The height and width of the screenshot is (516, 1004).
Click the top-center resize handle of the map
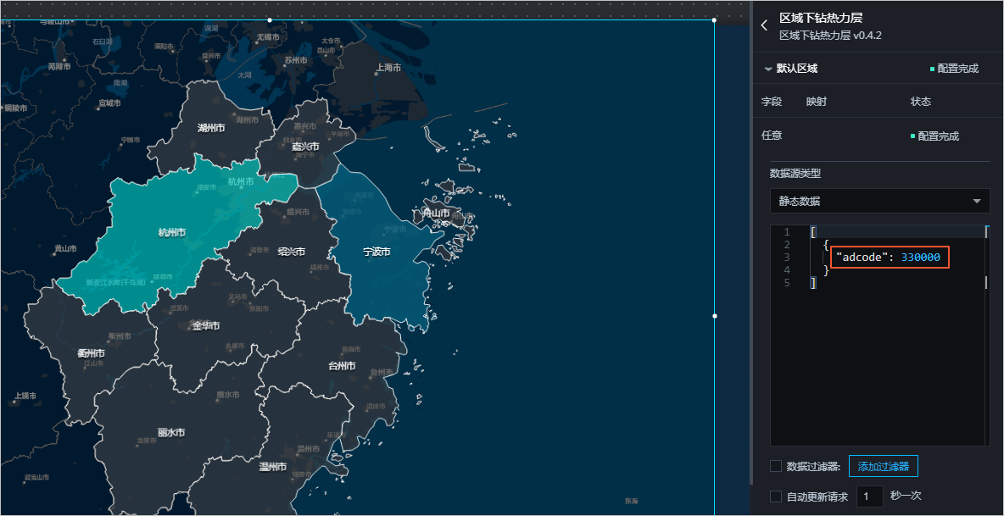pyautogui.click(x=270, y=19)
